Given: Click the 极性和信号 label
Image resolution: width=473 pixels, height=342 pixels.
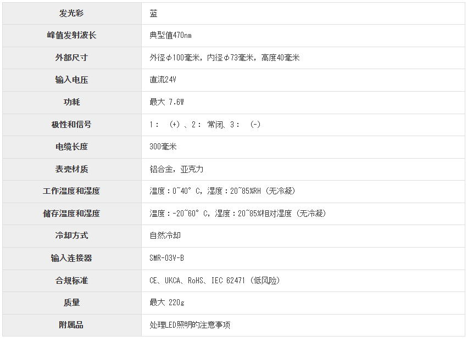Looking at the screenshot, I should (x=71, y=125).
